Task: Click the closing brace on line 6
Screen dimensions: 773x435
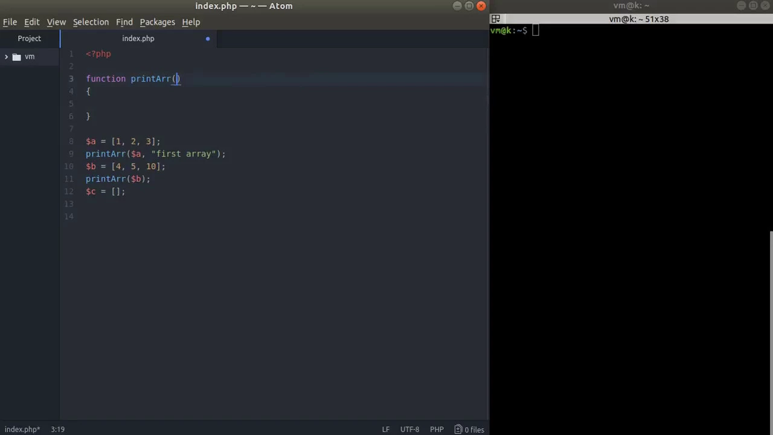Action: point(88,116)
